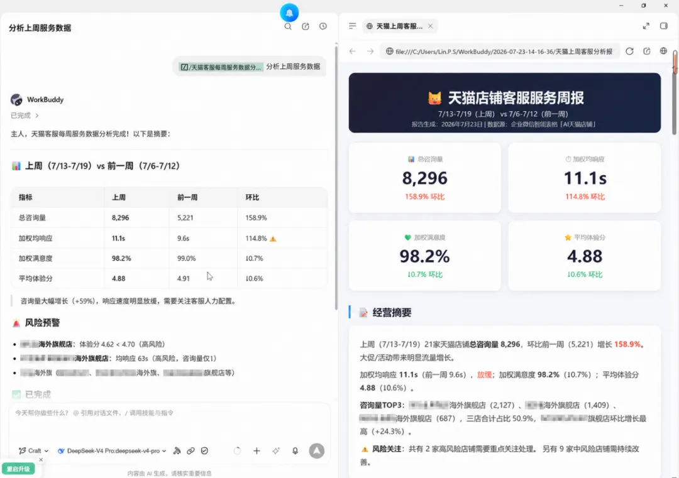Toggle the shield check icon in input toolbar

pyautogui.click(x=204, y=451)
